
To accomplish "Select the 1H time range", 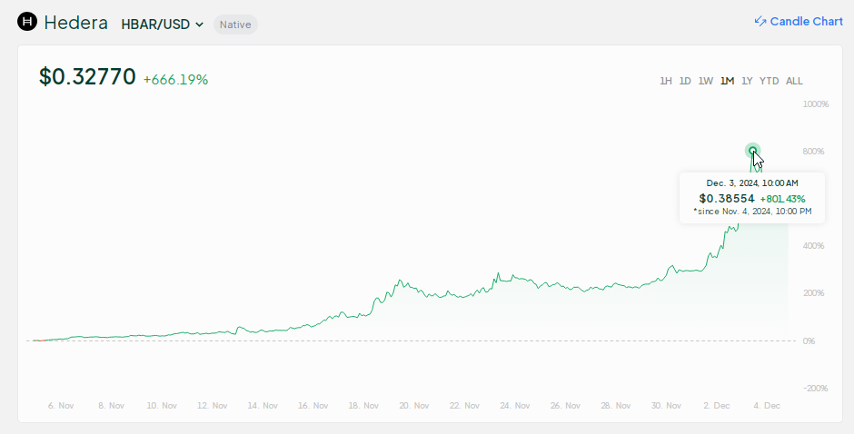I will [666, 81].
